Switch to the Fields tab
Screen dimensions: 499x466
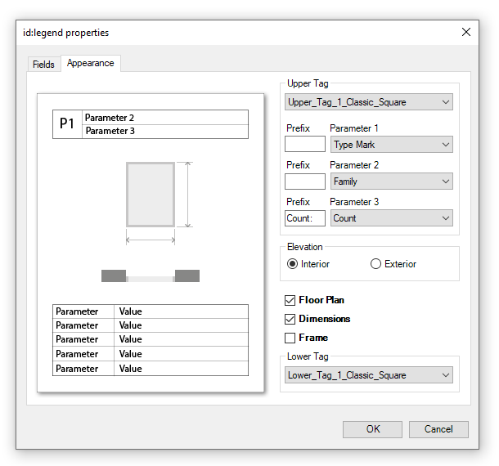point(43,65)
